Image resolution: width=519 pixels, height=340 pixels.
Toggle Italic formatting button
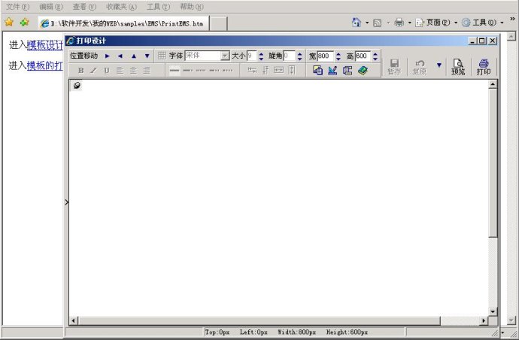(x=93, y=71)
